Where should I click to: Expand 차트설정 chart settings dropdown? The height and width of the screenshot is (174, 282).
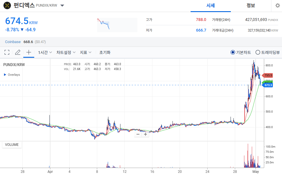(x=66, y=53)
